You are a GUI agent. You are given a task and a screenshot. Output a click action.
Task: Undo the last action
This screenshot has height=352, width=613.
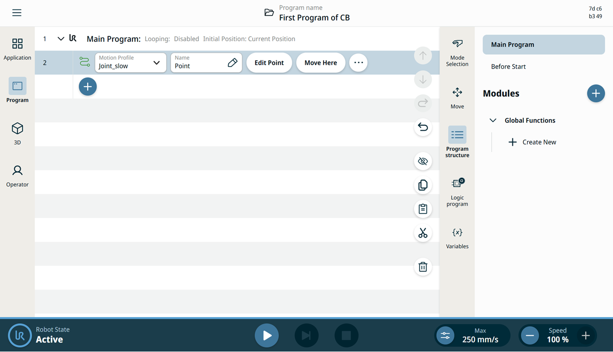click(x=423, y=127)
